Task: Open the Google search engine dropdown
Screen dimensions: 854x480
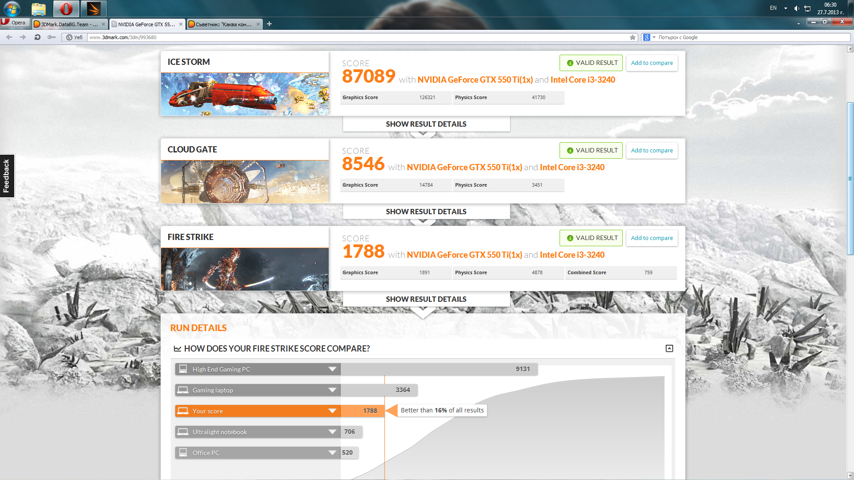Action: point(649,37)
